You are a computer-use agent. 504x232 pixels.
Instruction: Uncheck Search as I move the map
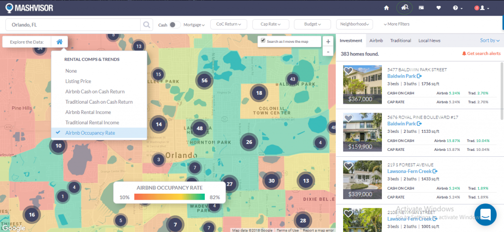pyautogui.click(x=263, y=41)
